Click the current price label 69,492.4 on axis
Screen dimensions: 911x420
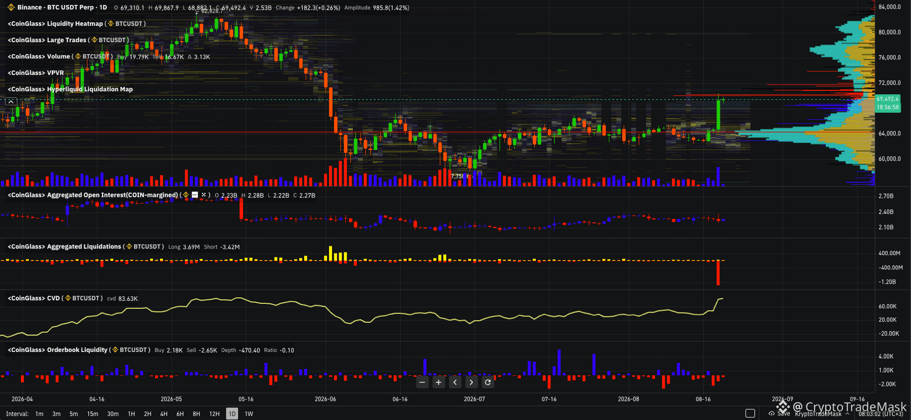click(x=888, y=99)
